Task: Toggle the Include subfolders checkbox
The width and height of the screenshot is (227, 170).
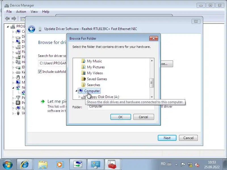Action: 40,72
